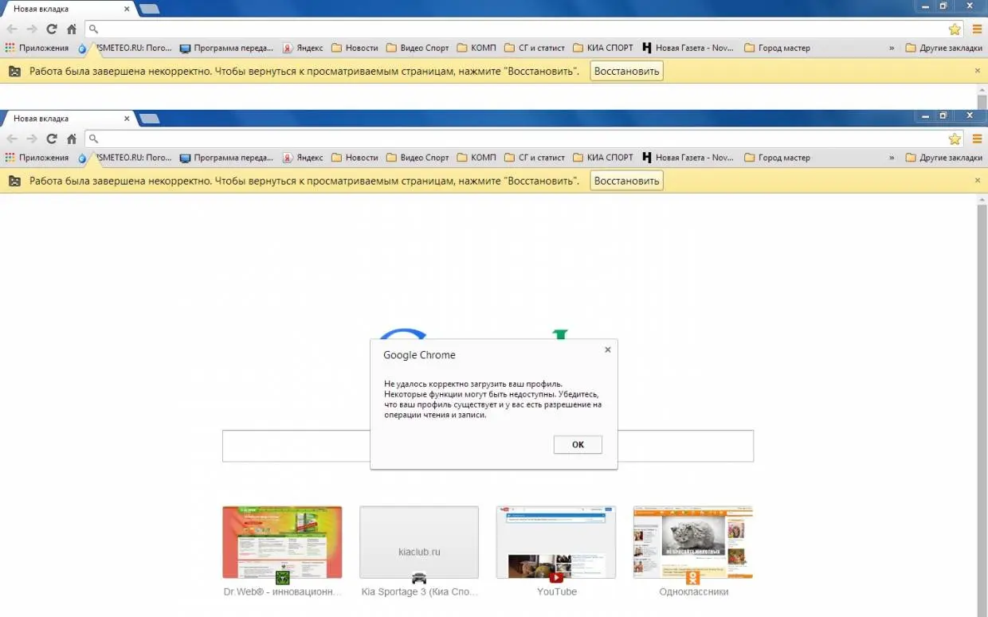The width and height of the screenshot is (988, 617).
Task: Open Приложения apps shortcut in the lower window
Action: pyautogui.click(x=37, y=158)
